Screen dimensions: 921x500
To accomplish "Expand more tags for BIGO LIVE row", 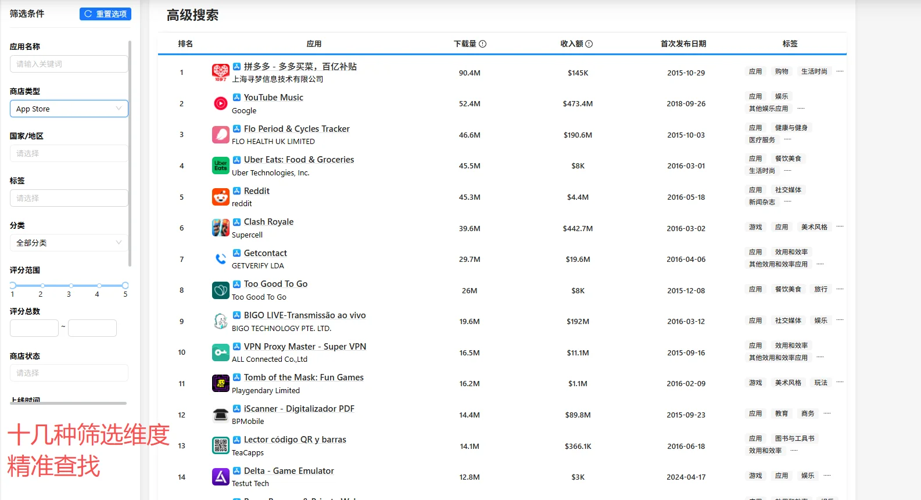I will tap(840, 321).
